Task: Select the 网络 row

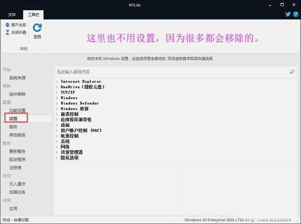Action: coord(65,147)
